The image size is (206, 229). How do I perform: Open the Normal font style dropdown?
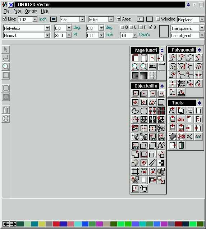47,35
